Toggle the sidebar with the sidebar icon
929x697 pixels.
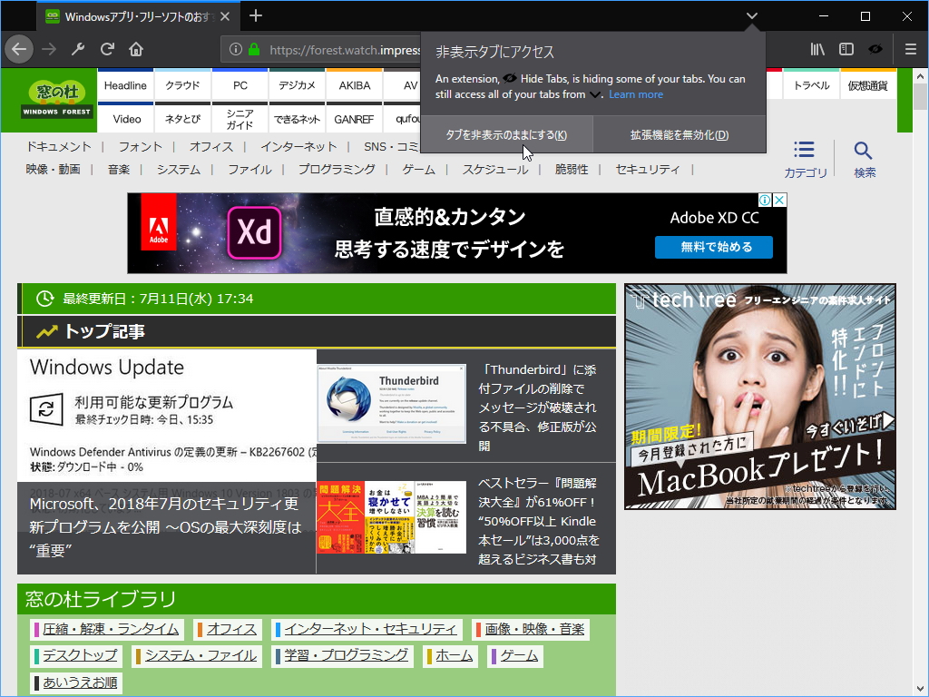pos(846,50)
